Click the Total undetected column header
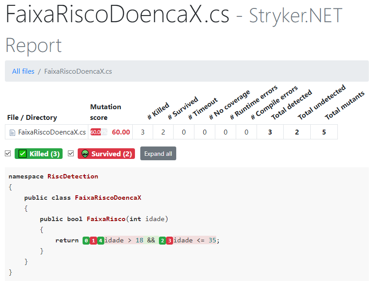Image resolution: width=372 pixels, height=281 pixels. point(321,102)
